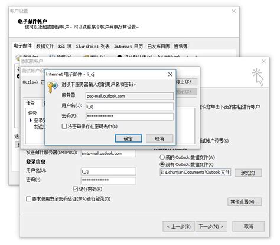Close the Internet 电子邮件 dialog
The height and width of the screenshot is (245, 280).
tap(170, 74)
